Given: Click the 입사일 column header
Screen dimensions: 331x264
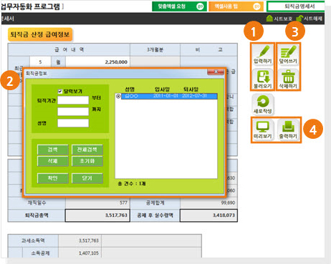Looking at the screenshot, I should (162, 89).
